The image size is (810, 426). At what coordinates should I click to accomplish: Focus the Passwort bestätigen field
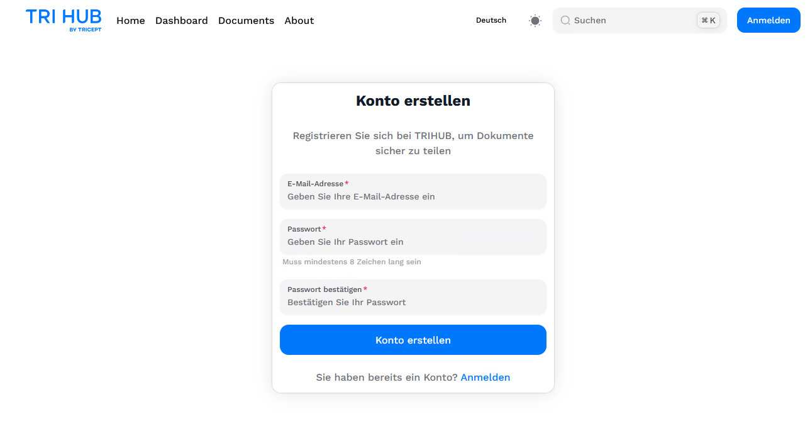click(x=413, y=297)
